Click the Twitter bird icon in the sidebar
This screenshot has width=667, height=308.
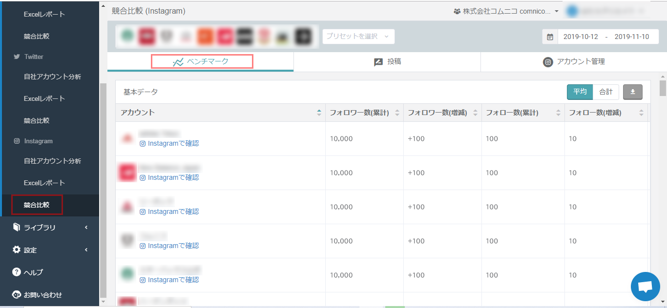tap(17, 57)
